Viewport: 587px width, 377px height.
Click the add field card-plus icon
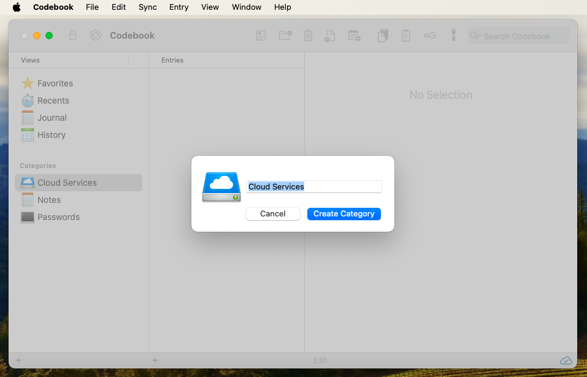click(354, 36)
